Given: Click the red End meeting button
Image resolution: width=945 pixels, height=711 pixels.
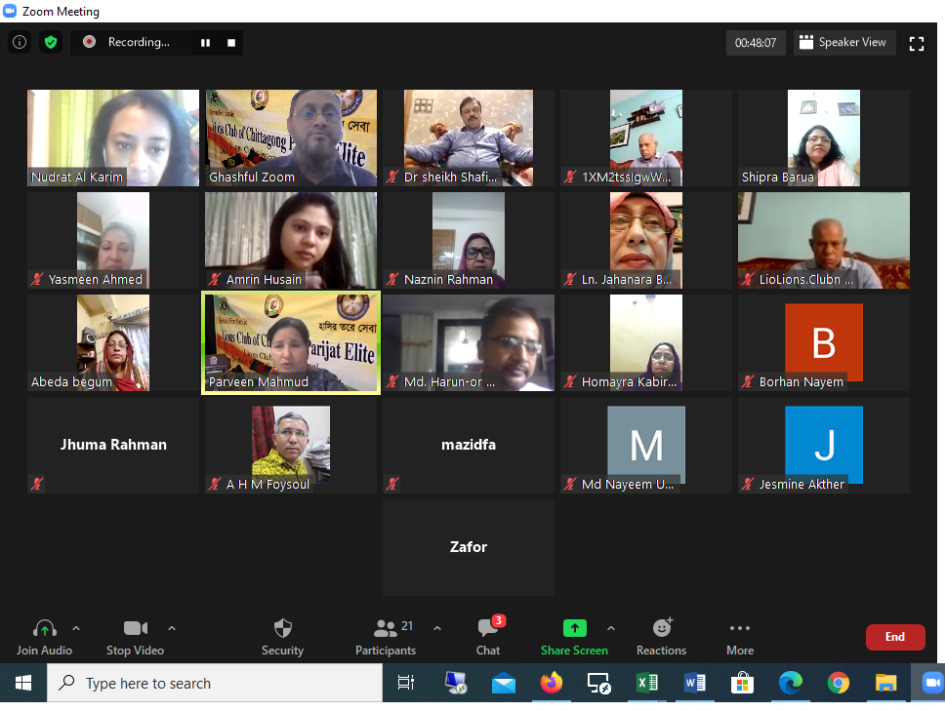Looking at the screenshot, I should (894, 637).
